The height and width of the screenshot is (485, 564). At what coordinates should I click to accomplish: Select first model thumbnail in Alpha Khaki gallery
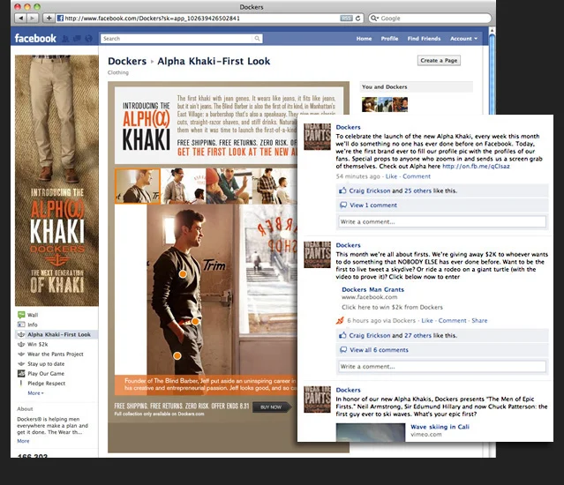(x=138, y=186)
